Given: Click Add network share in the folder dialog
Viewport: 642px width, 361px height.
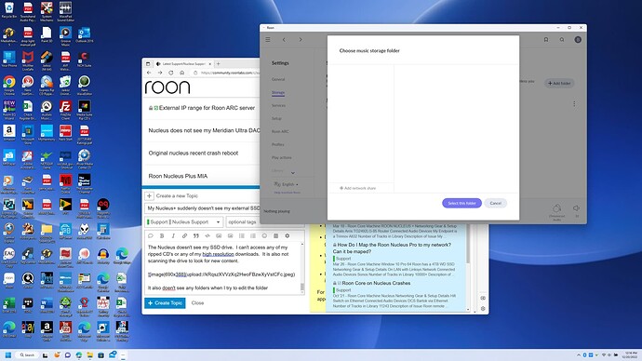Looking at the screenshot, I should pos(357,188).
